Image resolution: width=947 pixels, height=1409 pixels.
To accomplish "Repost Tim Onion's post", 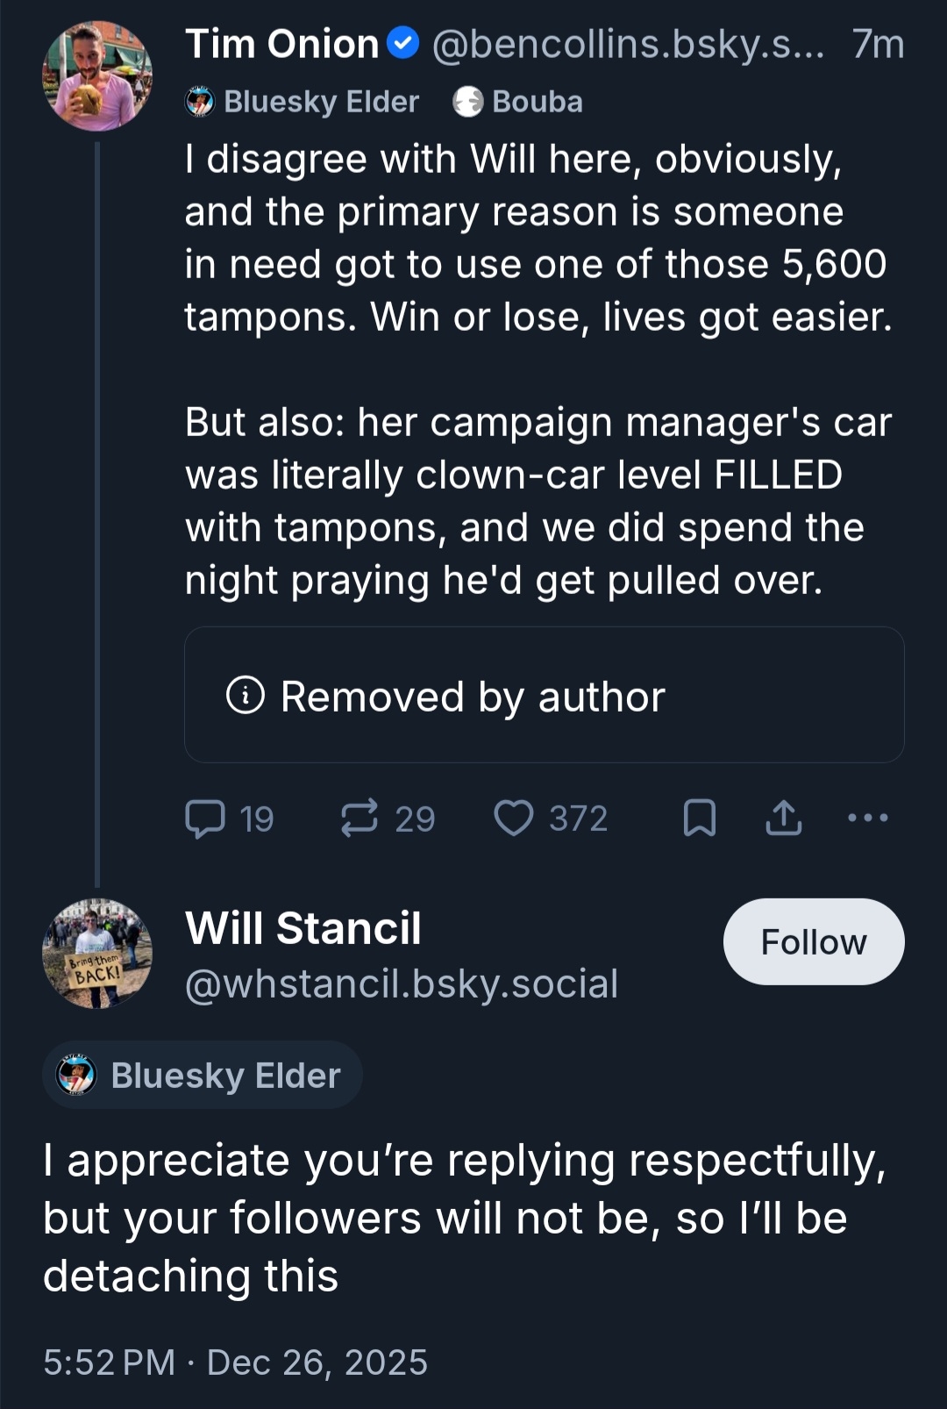I will coord(360,819).
